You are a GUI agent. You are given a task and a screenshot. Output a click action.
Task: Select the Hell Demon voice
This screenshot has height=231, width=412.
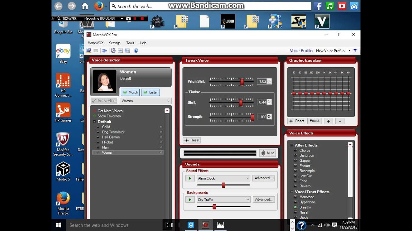pos(111,137)
